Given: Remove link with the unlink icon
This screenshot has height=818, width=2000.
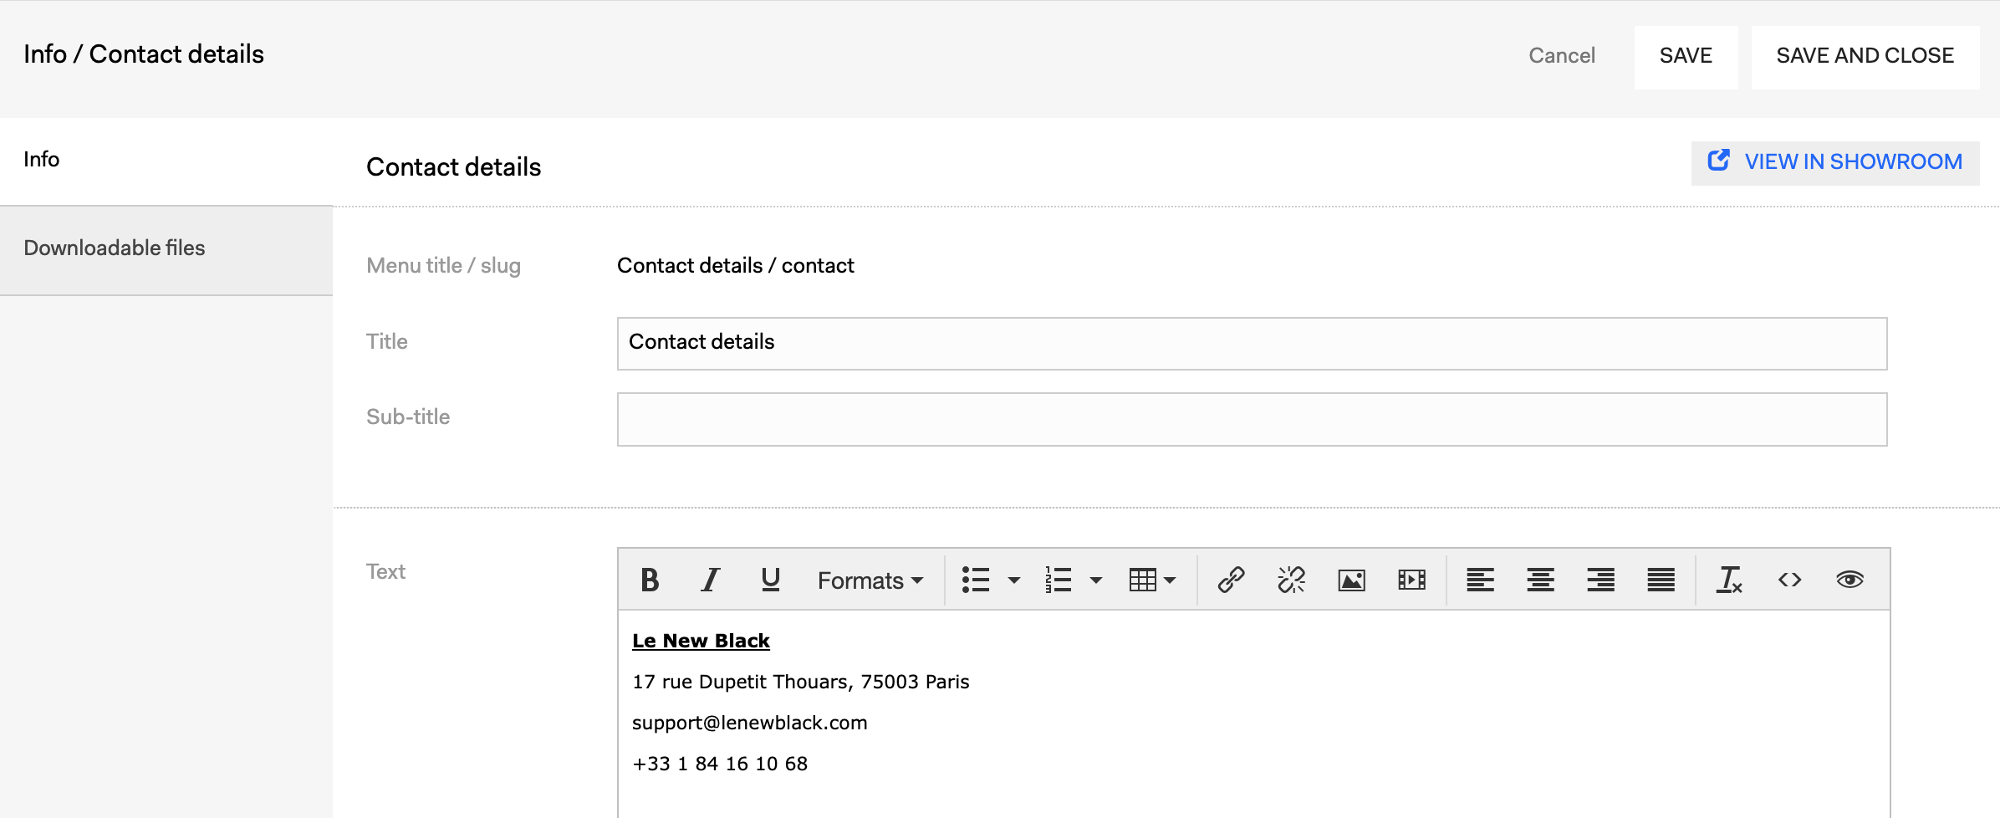Looking at the screenshot, I should pyautogui.click(x=1291, y=580).
